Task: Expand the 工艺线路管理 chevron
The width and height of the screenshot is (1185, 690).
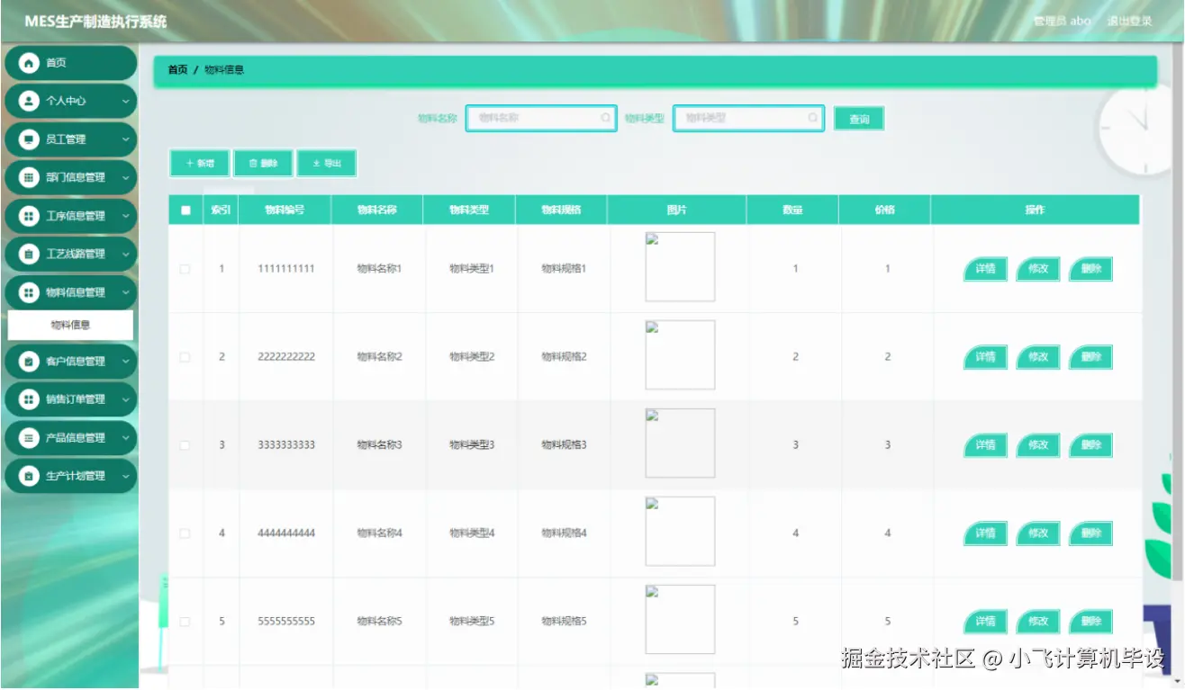Action: [125, 255]
